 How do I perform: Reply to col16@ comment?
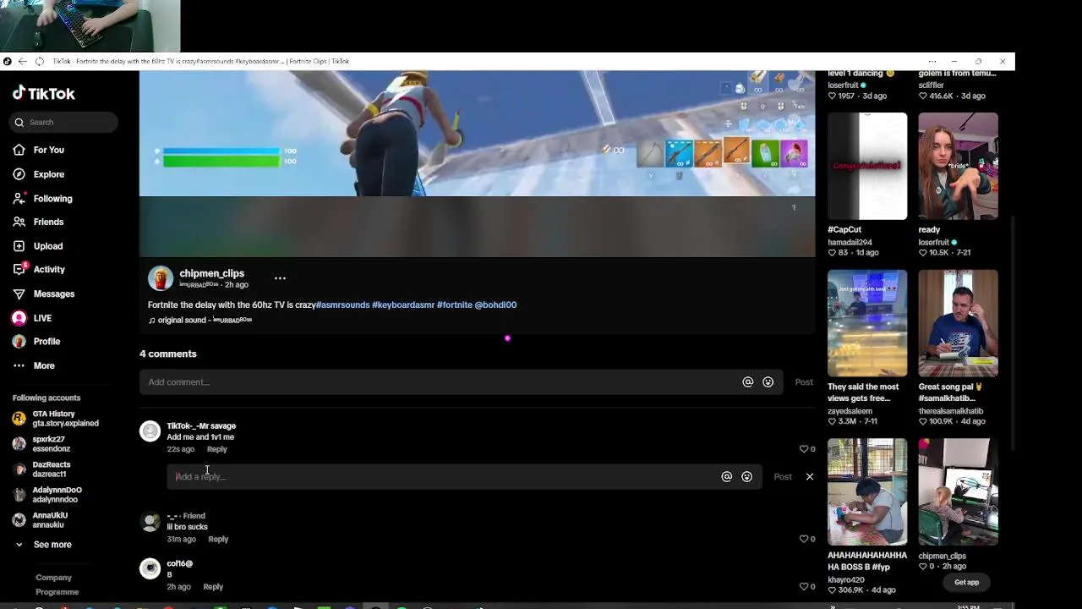pyautogui.click(x=213, y=586)
